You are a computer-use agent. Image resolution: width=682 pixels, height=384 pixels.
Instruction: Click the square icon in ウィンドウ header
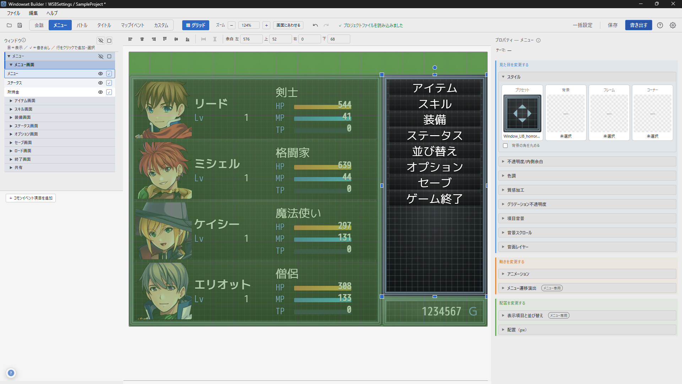point(109,41)
